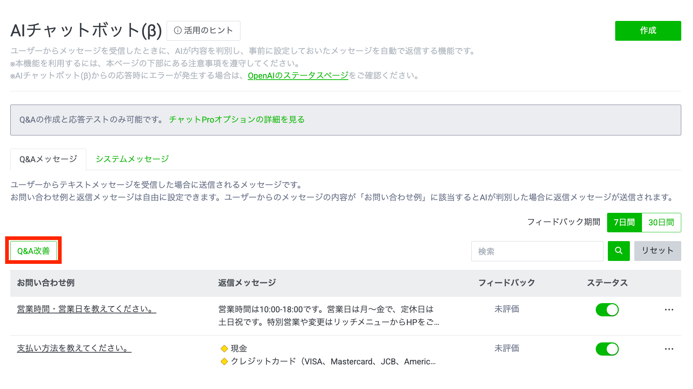
Task: Open the 活用のヒント info button
Action: click(x=203, y=30)
